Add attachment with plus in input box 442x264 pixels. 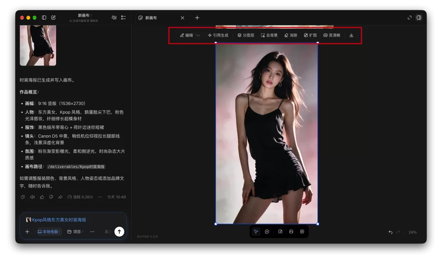tap(27, 232)
